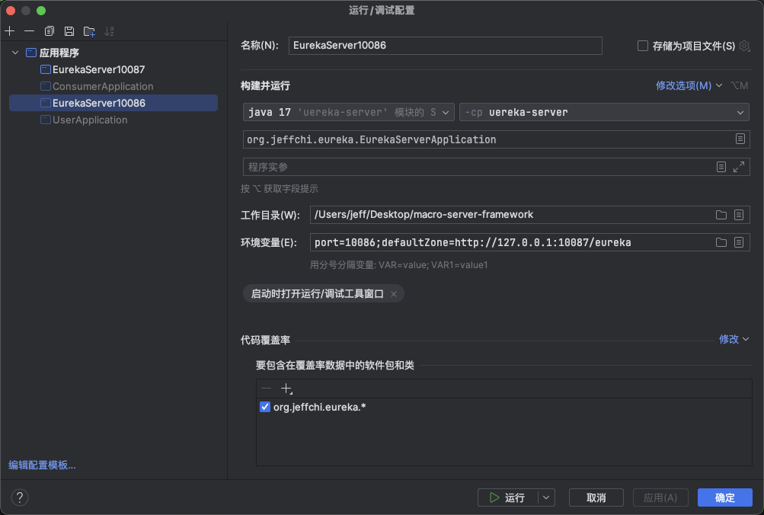Image resolution: width=764 pixels, height=515 pixels.
Task: Click the sort configurations alphabetically icon
Action: point(109,31)
